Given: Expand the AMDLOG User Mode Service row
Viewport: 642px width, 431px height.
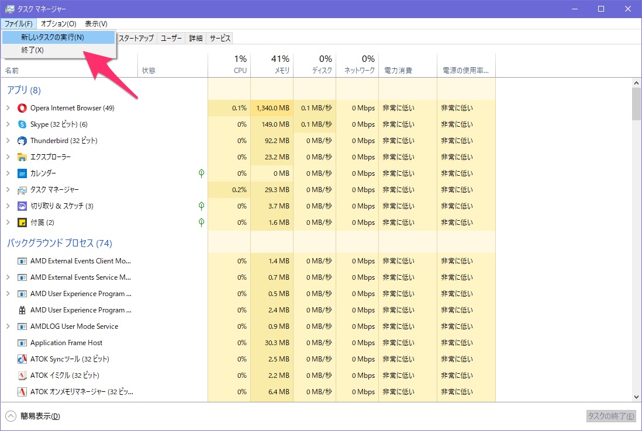Looking at the screenshot, I should coord(8,326).
